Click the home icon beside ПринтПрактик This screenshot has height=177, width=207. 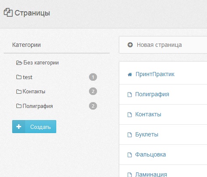(130, 74)
